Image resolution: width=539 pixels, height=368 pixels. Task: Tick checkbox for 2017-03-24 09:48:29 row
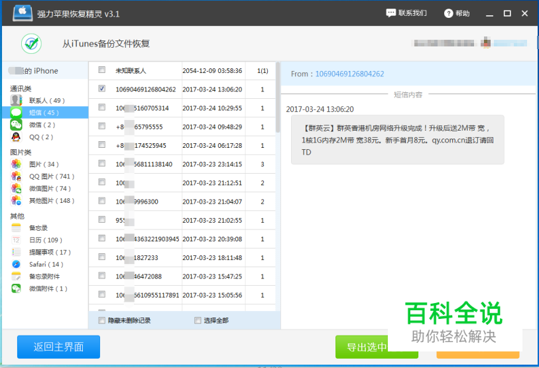point(101,126)
